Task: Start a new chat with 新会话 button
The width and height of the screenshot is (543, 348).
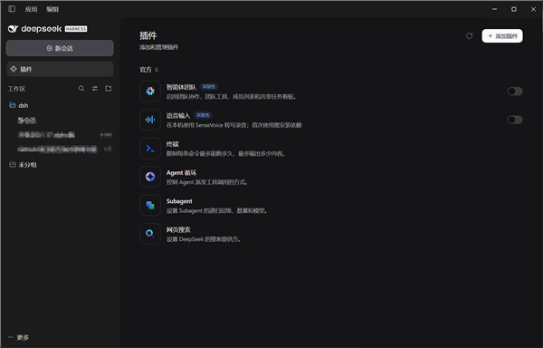Action: click(60, 48)
